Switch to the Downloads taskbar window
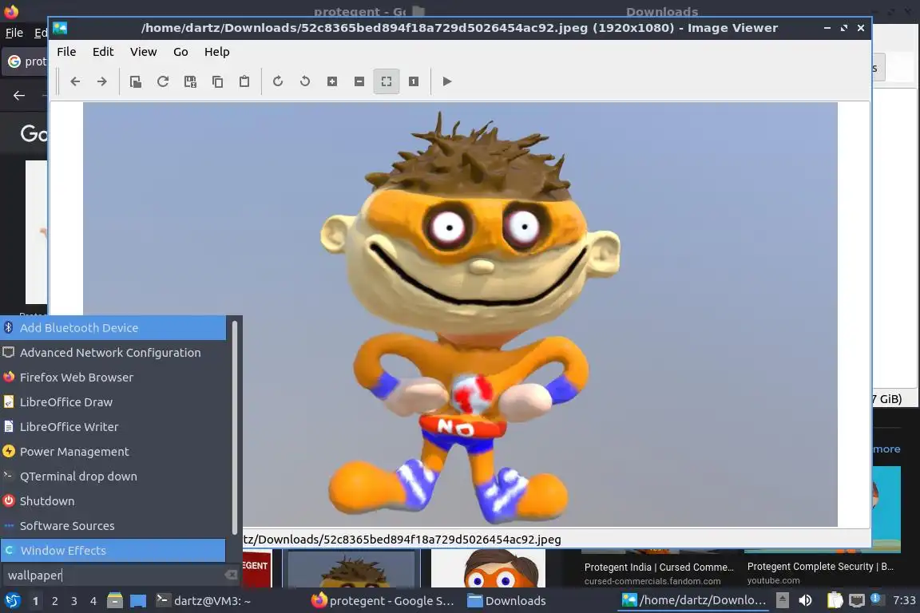Image resolution: width=920 pixels, height=613 pixels. [x=507, y=601]
